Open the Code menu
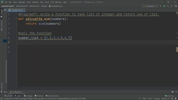Viewport: 178px width, 100px height. pyautogui.click(x=29, y=2)
